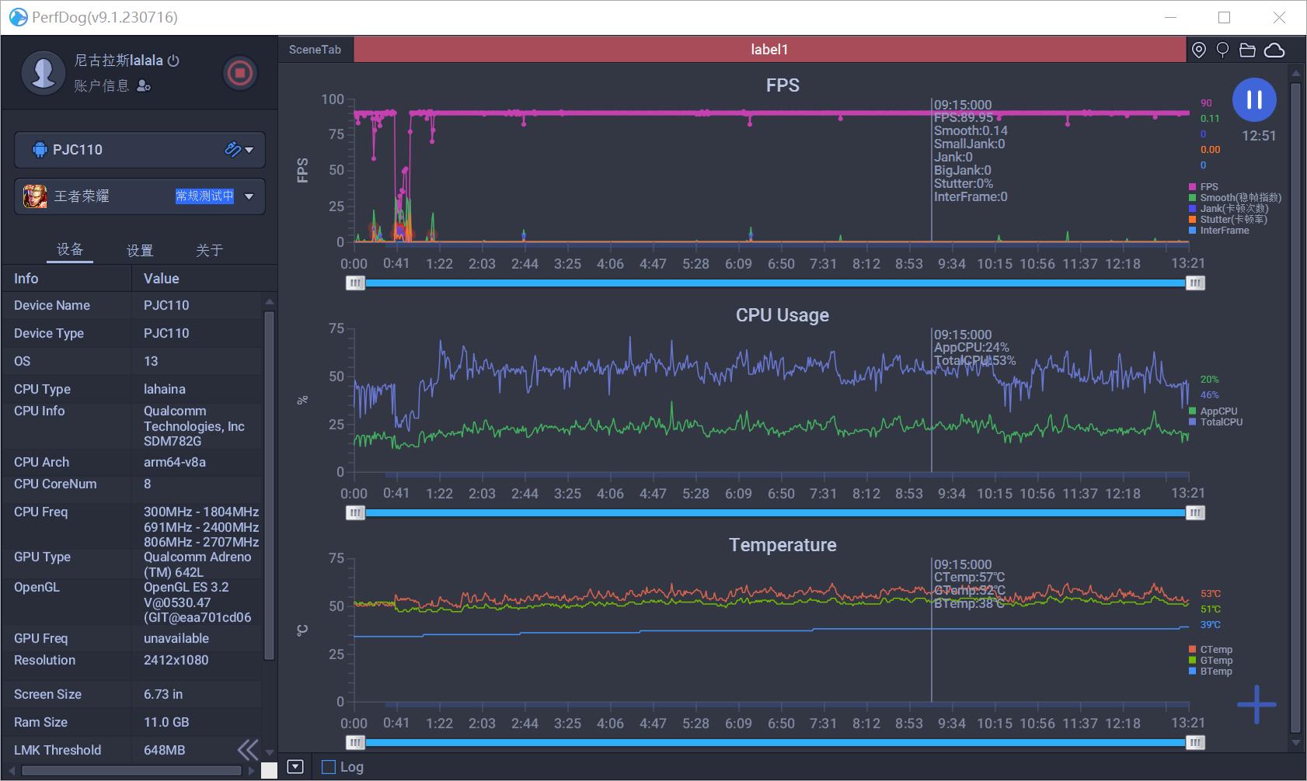Open account info user icon
Viewport: 1307px width, 781px height.
(x=144, y=86)
